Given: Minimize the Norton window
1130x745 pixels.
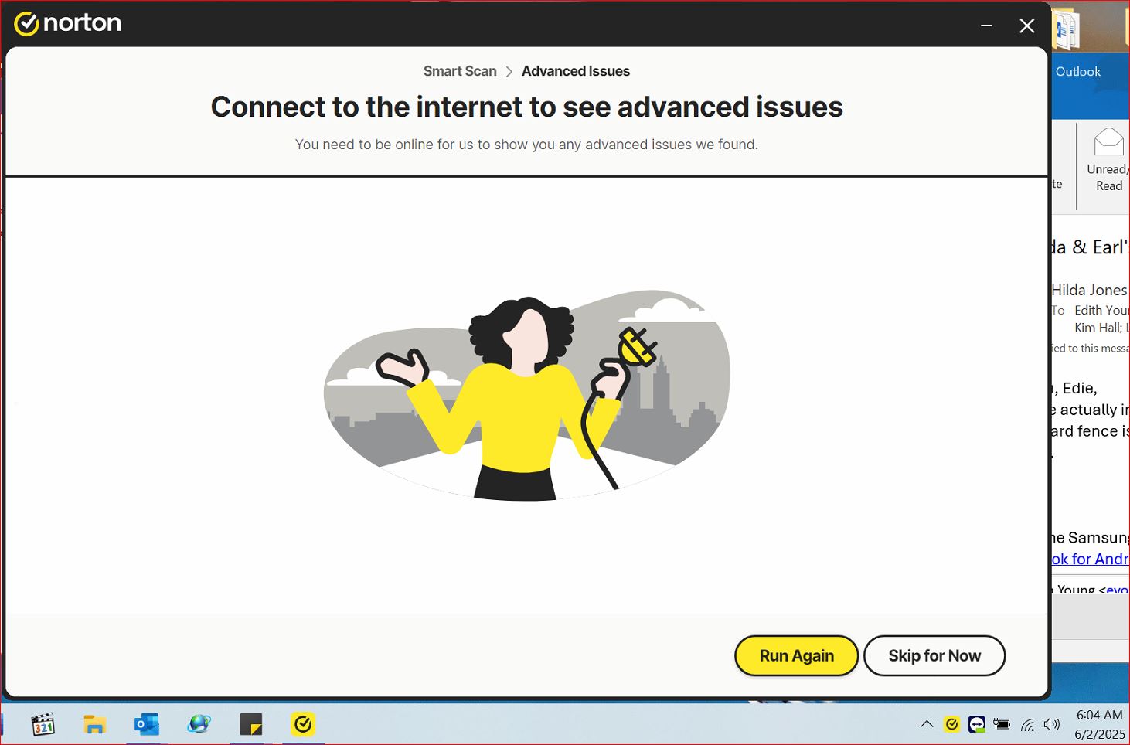Looking at the screenshot, I should (986, 26).
